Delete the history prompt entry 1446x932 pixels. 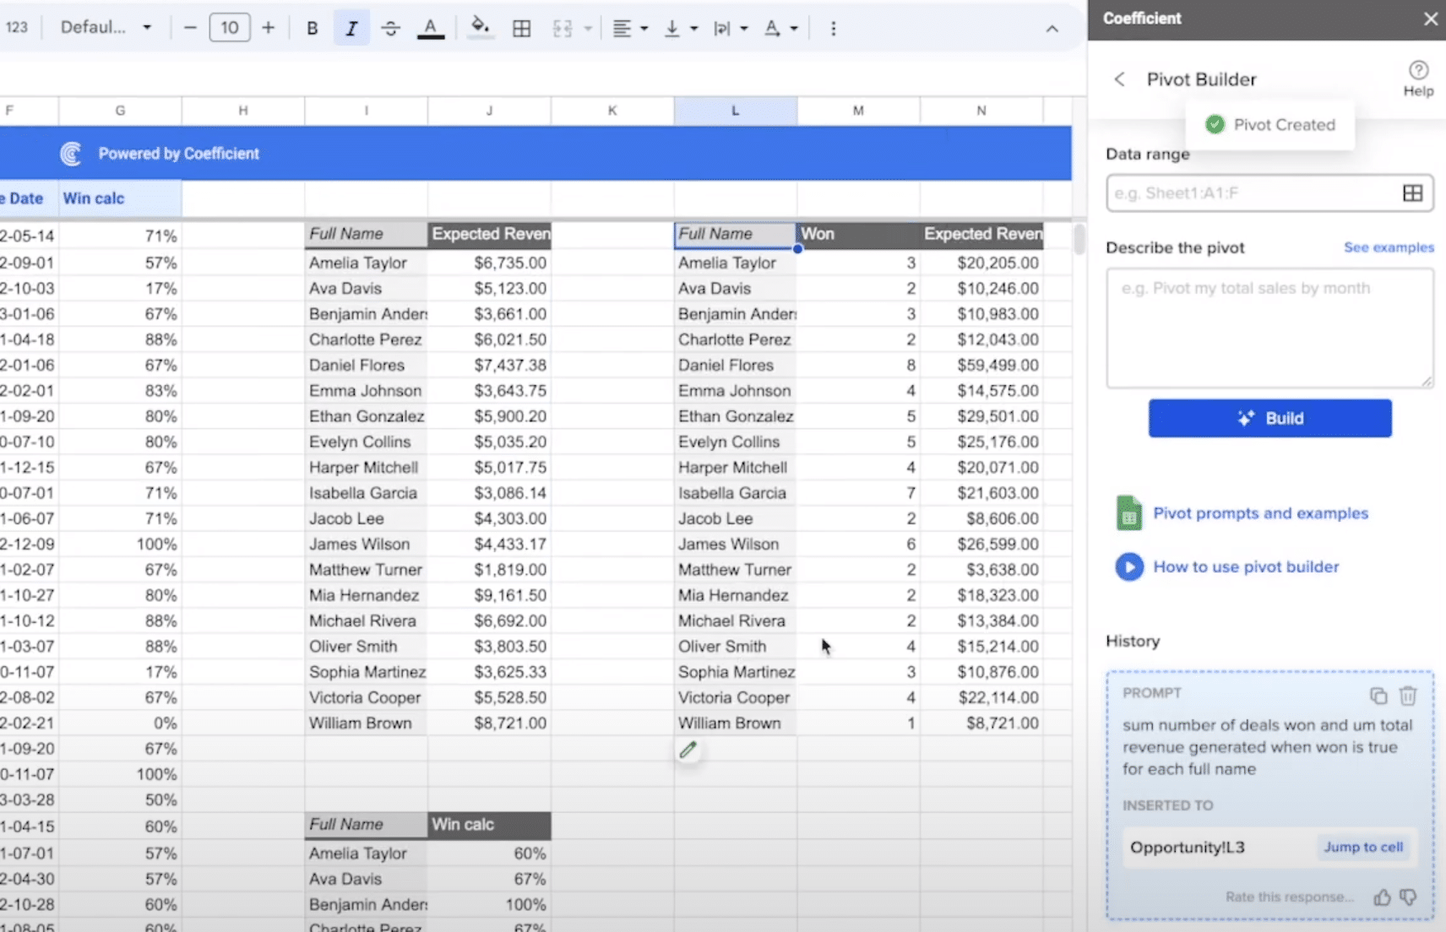[1408, 696]
